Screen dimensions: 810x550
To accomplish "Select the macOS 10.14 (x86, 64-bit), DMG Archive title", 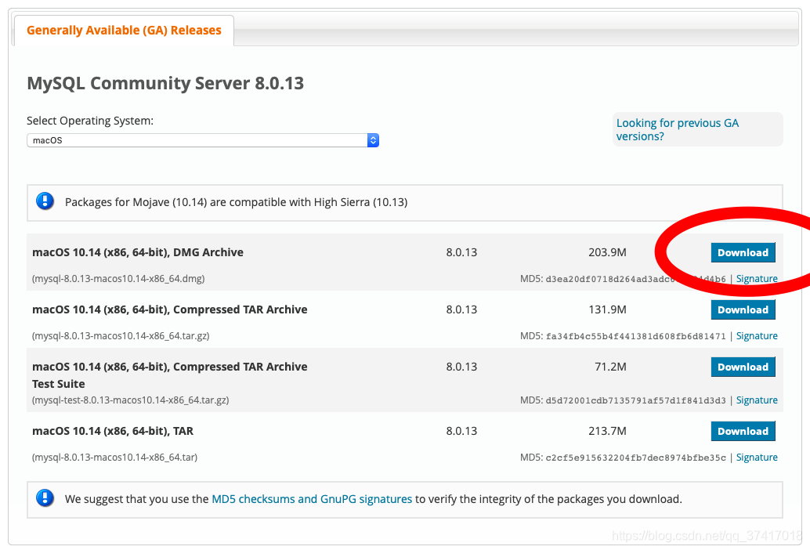I will pos(138,252).
